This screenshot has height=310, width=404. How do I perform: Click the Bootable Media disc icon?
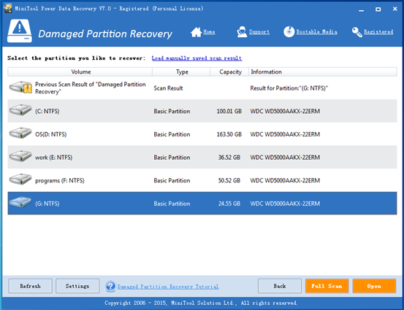pyautogui.click(x=289, y=32)
